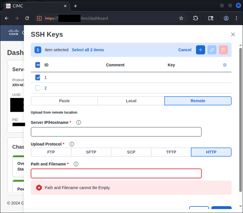Click Cancel in selection bar
The height and width of the screenshot is (213, 243).
point(185,50)
